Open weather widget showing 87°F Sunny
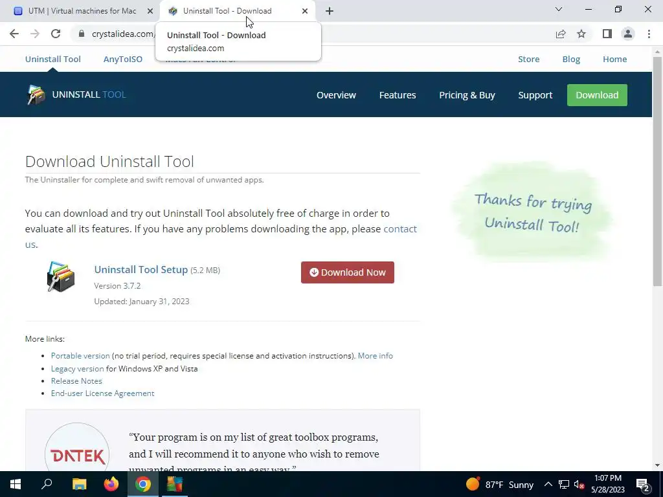 [x=500, y=484]
